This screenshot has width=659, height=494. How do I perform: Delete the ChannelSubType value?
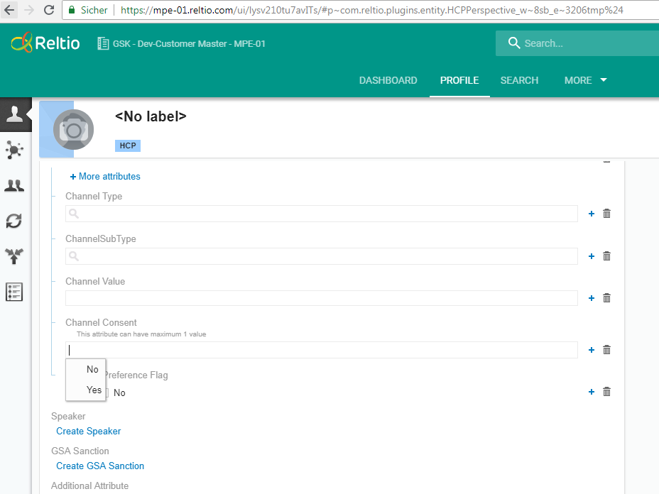(607, 256)
